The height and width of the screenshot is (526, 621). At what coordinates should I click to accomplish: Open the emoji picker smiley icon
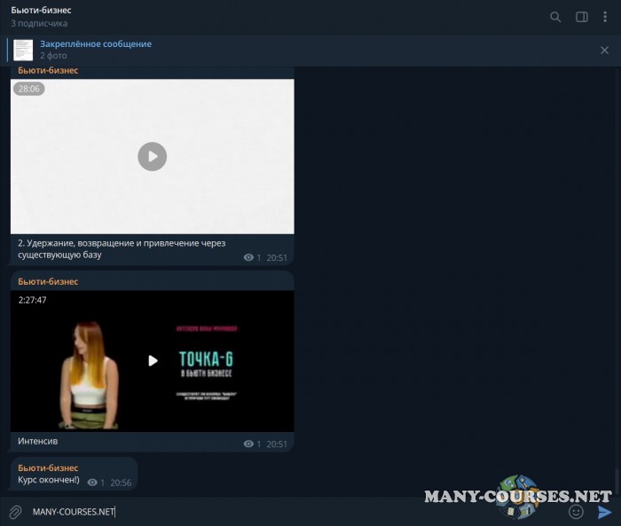(x=576, y=512)
